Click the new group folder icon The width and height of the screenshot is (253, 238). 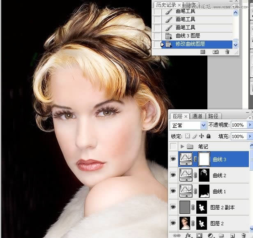pos(221,236)
